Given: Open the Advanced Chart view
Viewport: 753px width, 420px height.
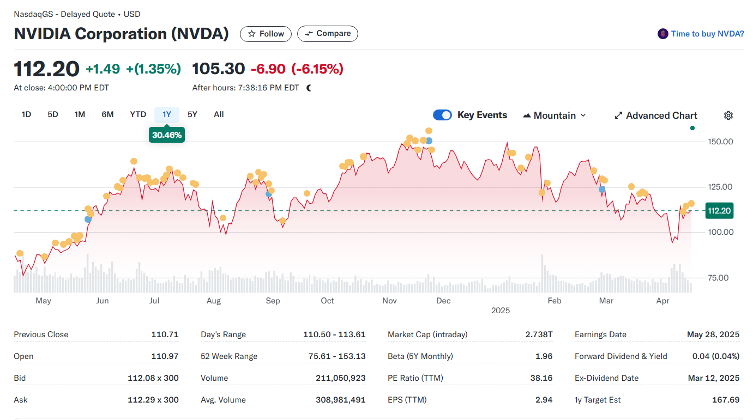Looking at the screenshot, I should (656, 115).
